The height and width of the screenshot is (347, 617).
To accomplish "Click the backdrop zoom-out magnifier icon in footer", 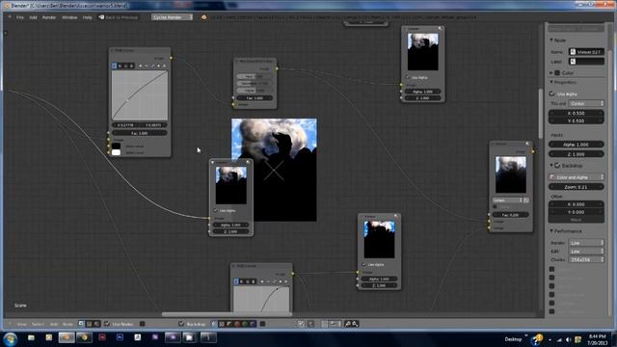I will coord(348,324).
